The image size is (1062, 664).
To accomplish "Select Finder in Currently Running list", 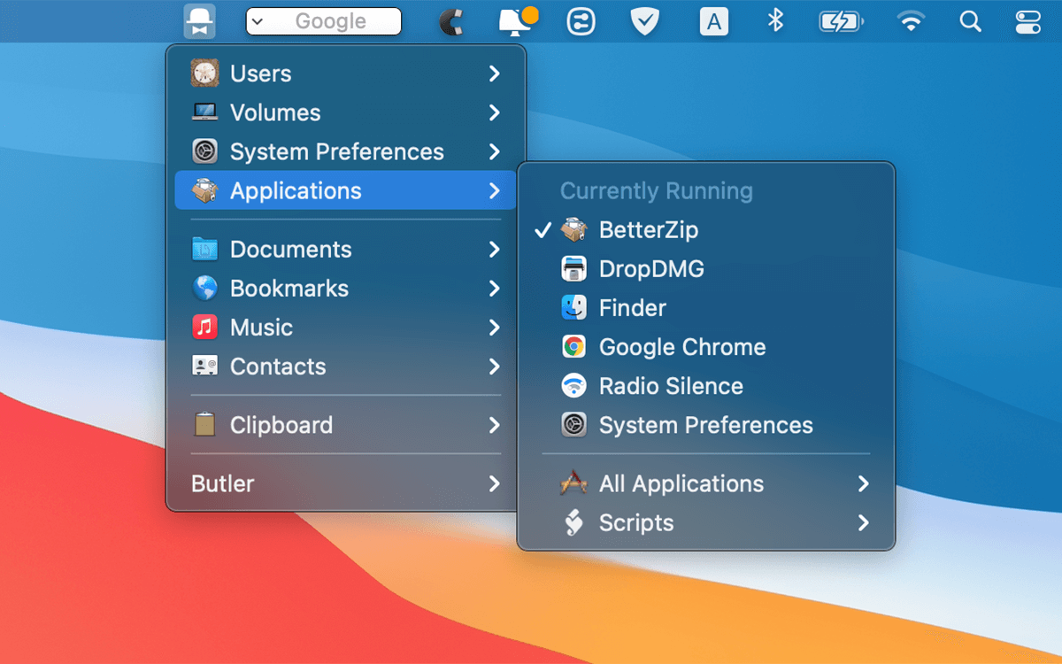I will tap(706, 308).
